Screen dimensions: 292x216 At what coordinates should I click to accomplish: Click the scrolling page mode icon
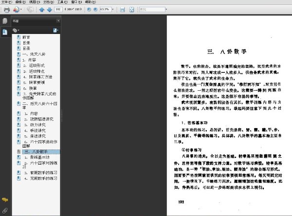pyautogui.click(x=122, y=10)
